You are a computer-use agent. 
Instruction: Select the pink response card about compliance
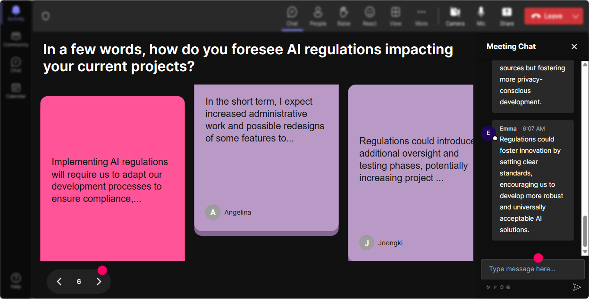tap(112, 179)
